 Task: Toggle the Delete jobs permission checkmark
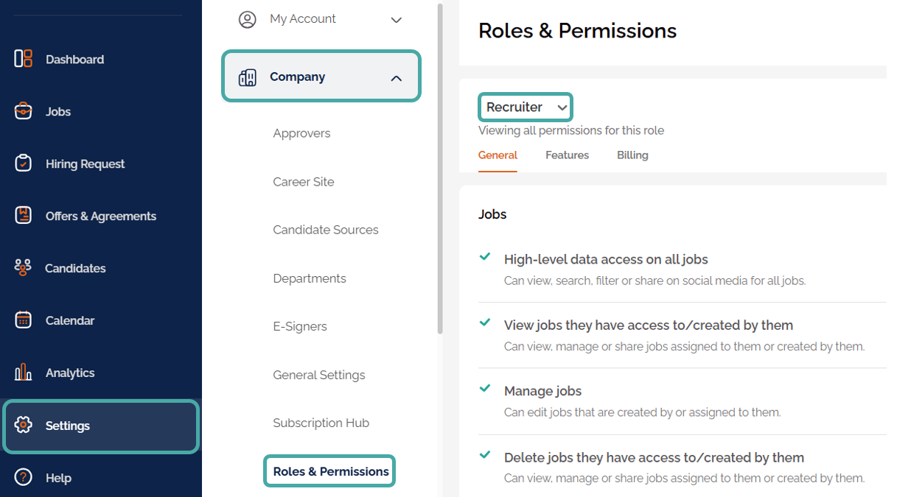point(485,455)
